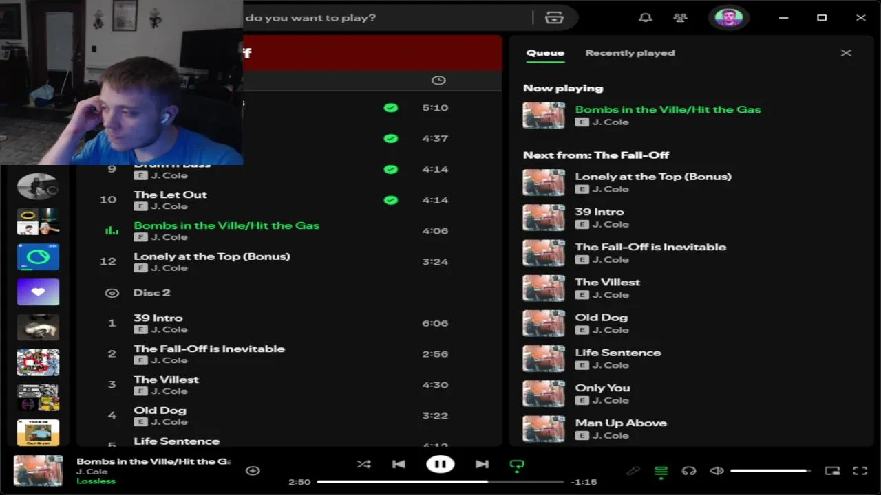The image size is (881, 495).
Task: Maximize the Spotify window
Action: point(822,17)
